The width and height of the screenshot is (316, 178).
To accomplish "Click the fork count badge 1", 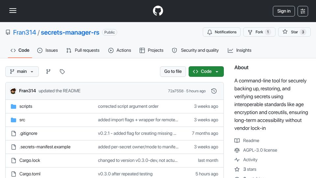I will tap(268, 32).
